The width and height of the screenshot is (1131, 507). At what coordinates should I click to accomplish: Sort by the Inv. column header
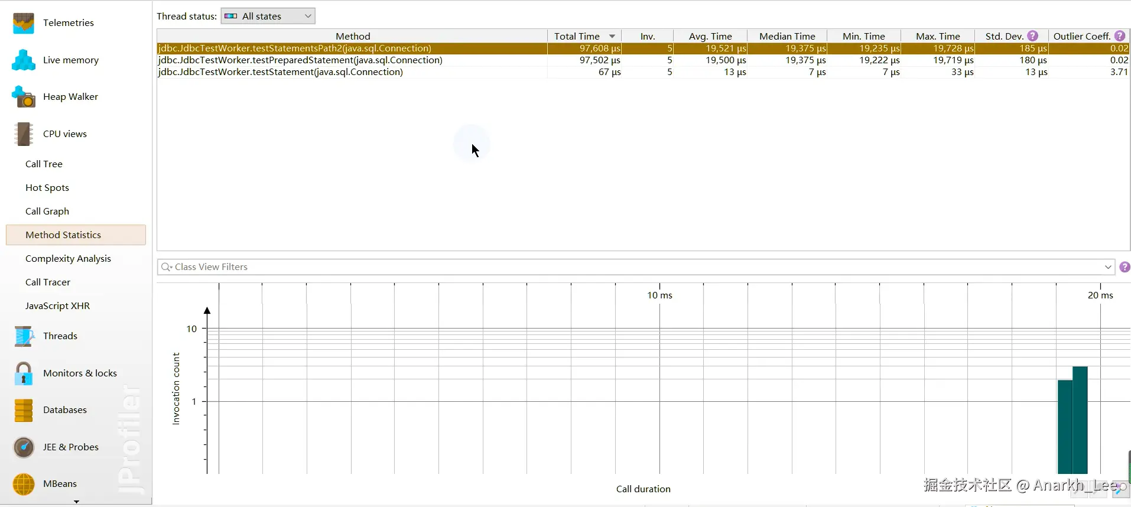[x=648, y=36]
